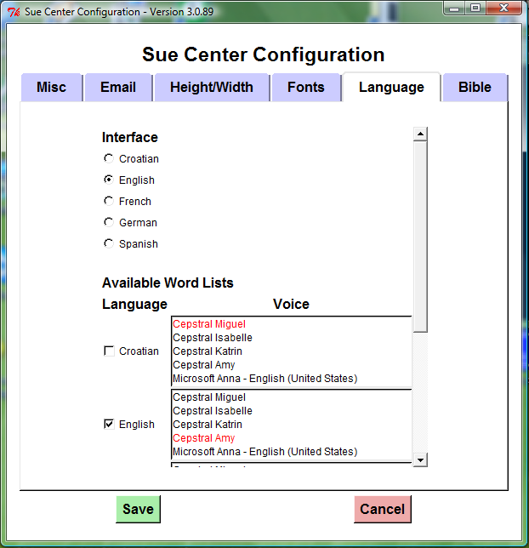The image size is (529, 548).
Task: Pick Spanish interface radio option
Action: (109, 243)
